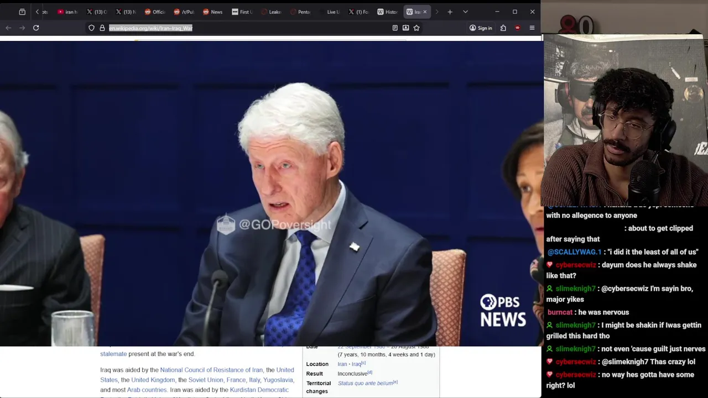
Task: Switch to the Reddit 'Officia' tab
Action: pyautogui.click(x=155, y=12)
